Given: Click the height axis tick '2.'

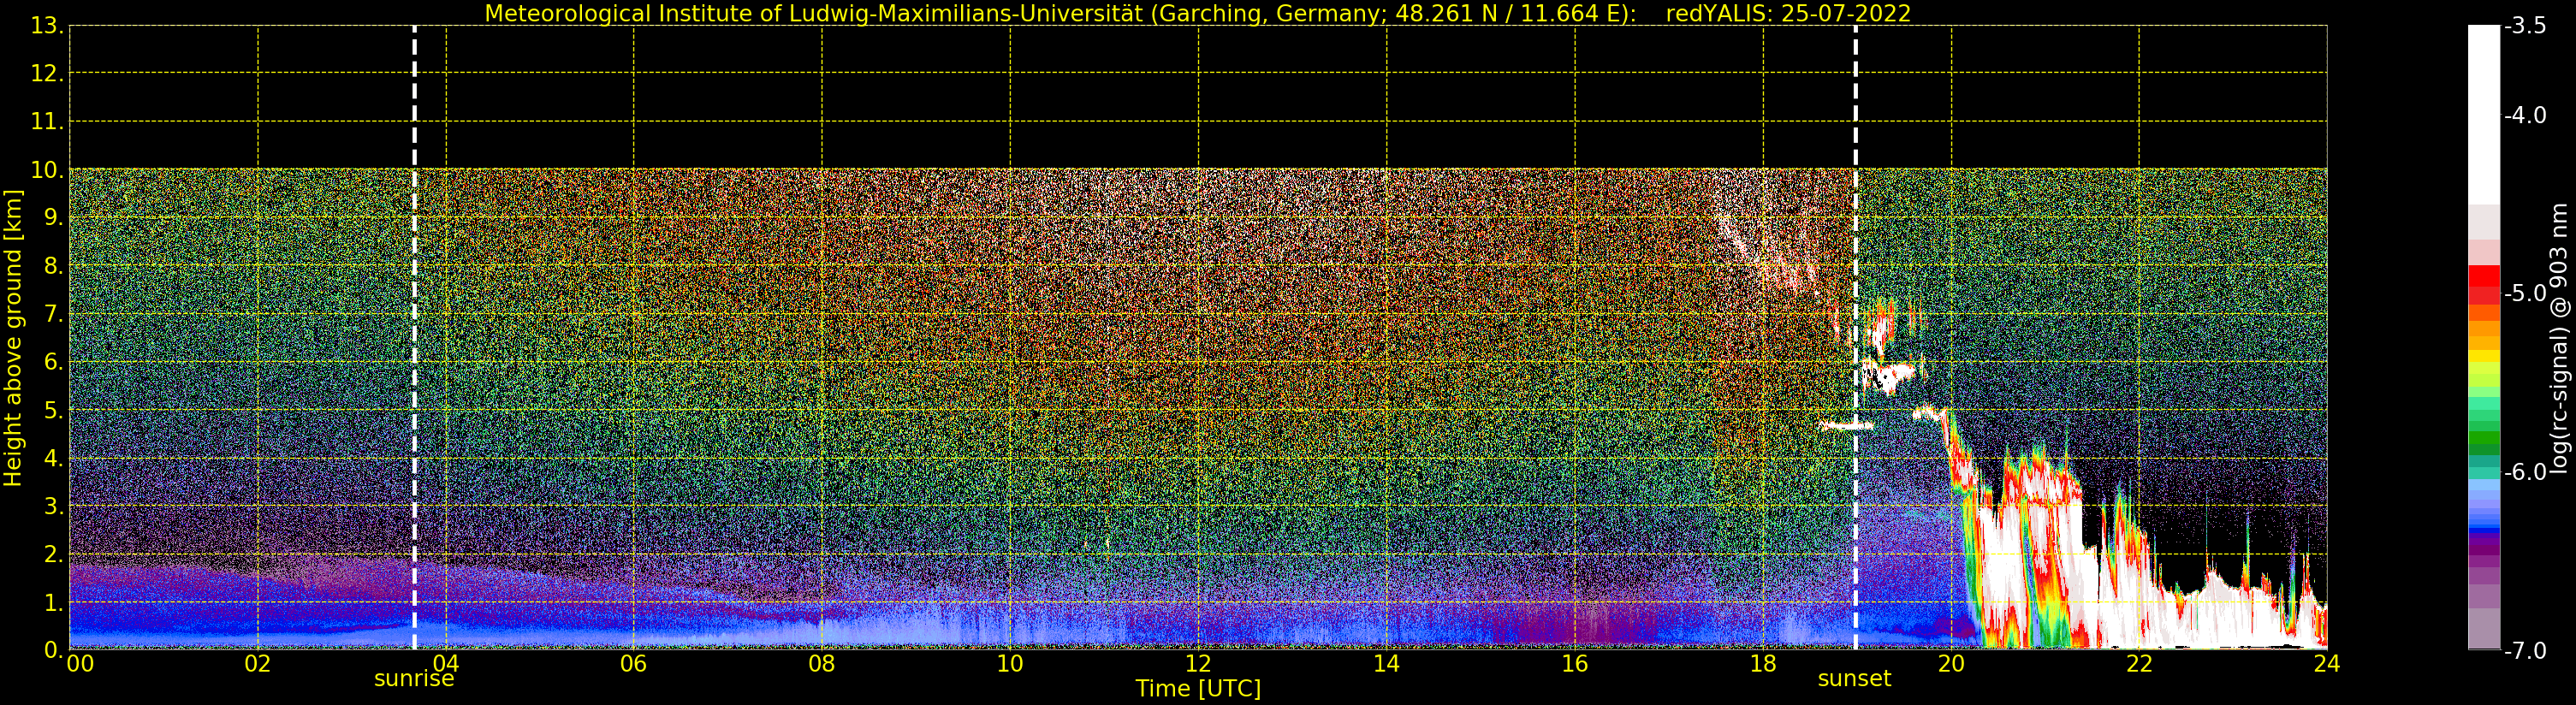Looking at the screenshot, I should (52, 554).
